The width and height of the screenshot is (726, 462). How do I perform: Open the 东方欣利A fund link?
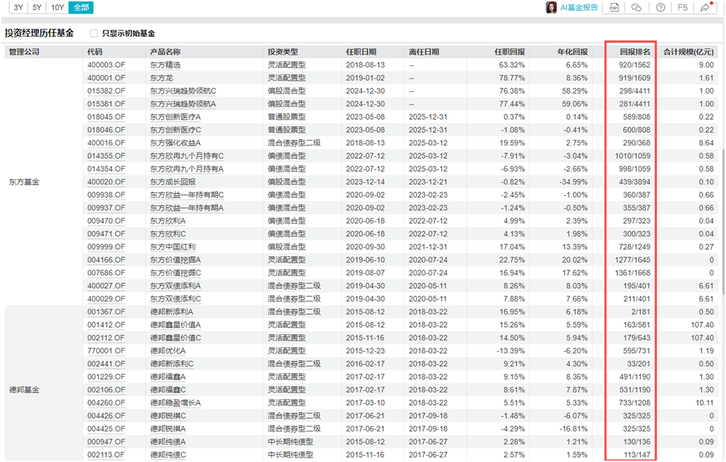167,221
